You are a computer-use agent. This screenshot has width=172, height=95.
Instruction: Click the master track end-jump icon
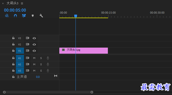pos(56,76)
